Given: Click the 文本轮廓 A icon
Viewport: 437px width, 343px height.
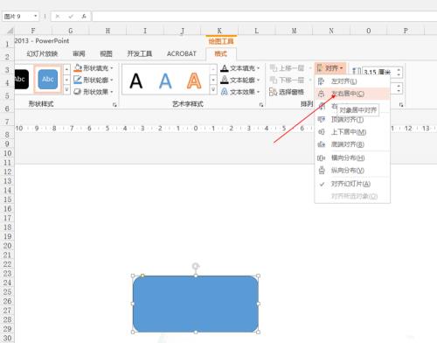Looking at the screenshot, I should 225,80.
